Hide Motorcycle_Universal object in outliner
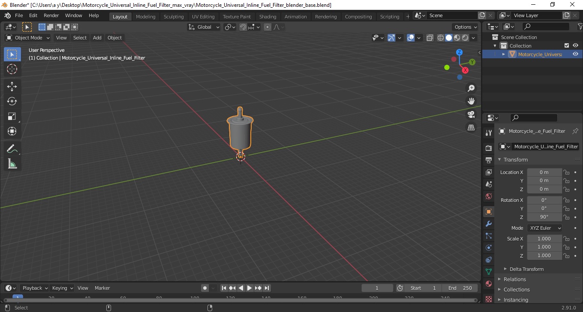Screen dimensions: 583x312 pos(575,54)
